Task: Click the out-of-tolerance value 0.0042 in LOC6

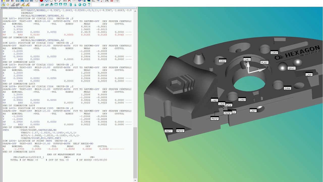Action: tap(104, 149)
